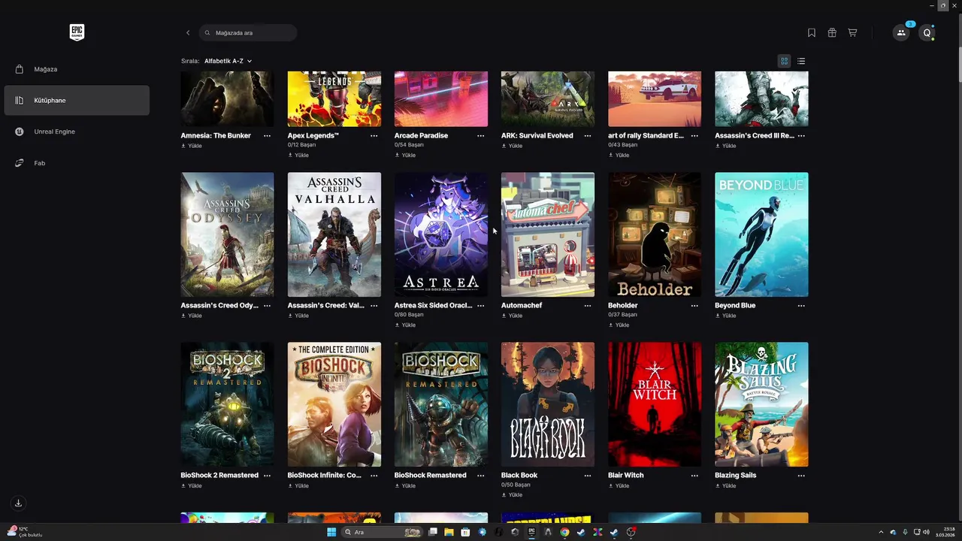
Task: Click the system volume tray icon
Action: point(926,532)
